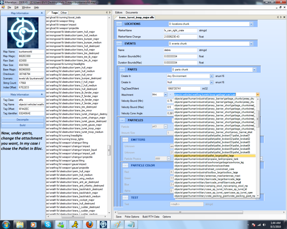
Task: Click Build RTH Data
Action: pyautogui.click(x=151, y=217)
